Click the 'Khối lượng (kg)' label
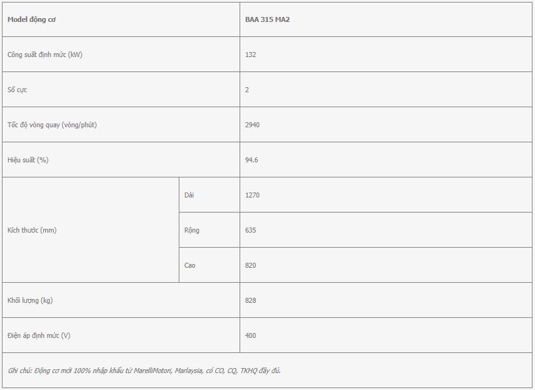This screenshot has height=390, width=535. (30, 300)
